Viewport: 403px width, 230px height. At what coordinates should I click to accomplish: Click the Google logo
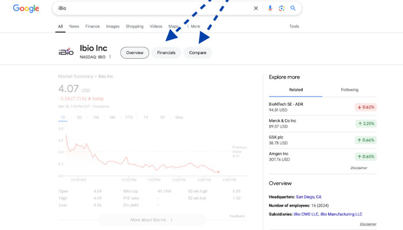click(26, 9)
